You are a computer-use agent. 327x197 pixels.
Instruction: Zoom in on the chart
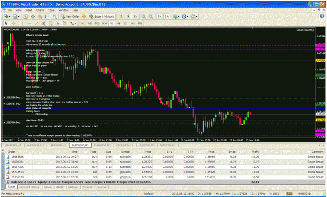click(x=143, y=17)
